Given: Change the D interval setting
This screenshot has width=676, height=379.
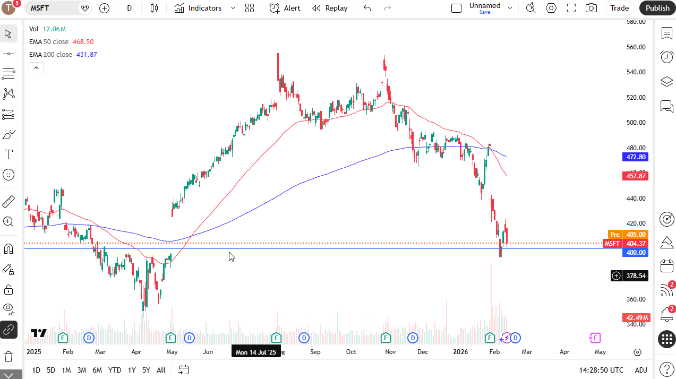Looking at the screenshot, I should [x=130, y=8].
